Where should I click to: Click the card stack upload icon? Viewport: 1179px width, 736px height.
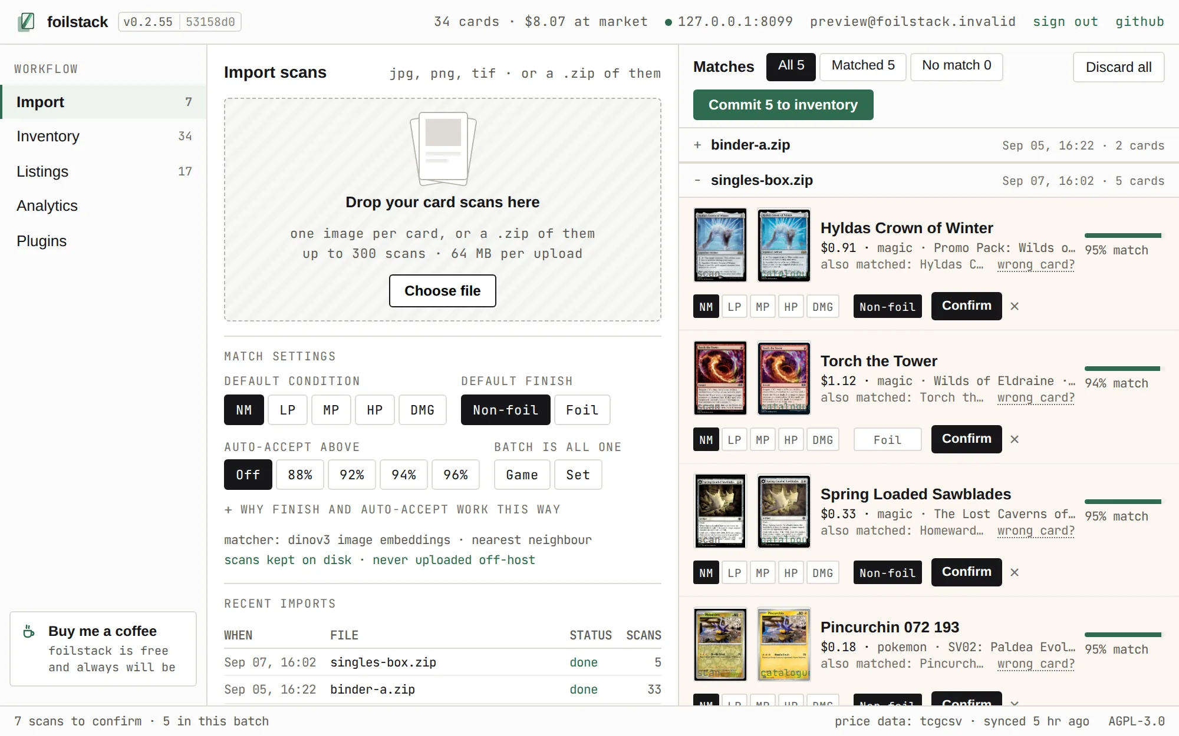pyautogui.click(x=443, y=148)
